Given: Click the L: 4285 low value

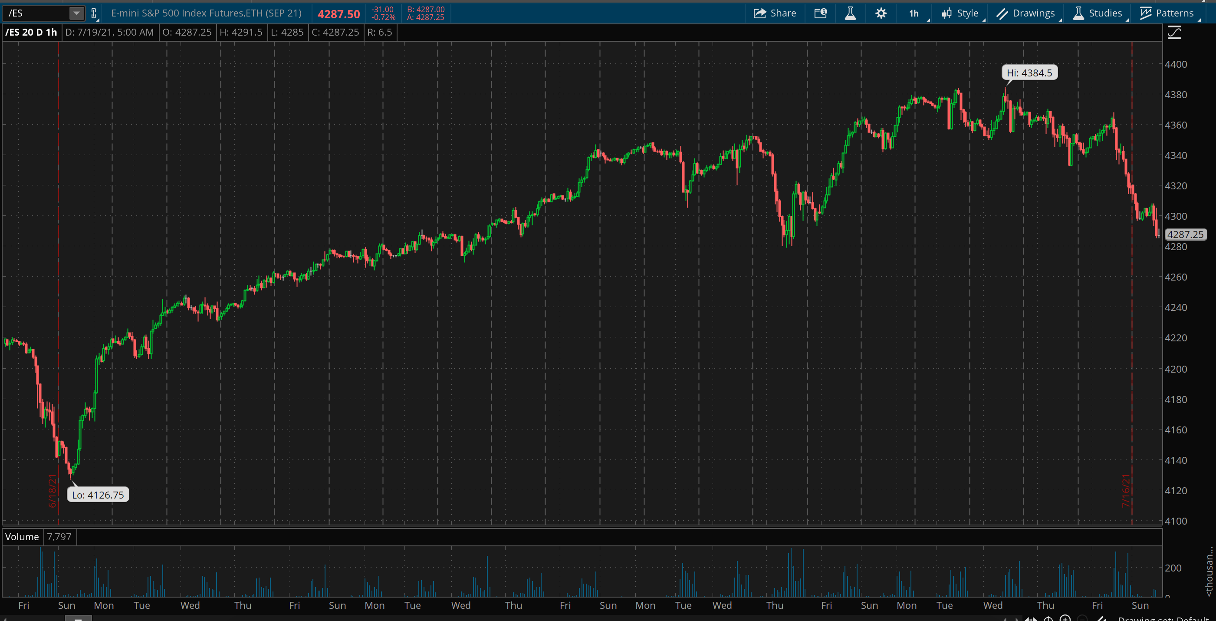Looking at the screenshot, I should 287,32.
